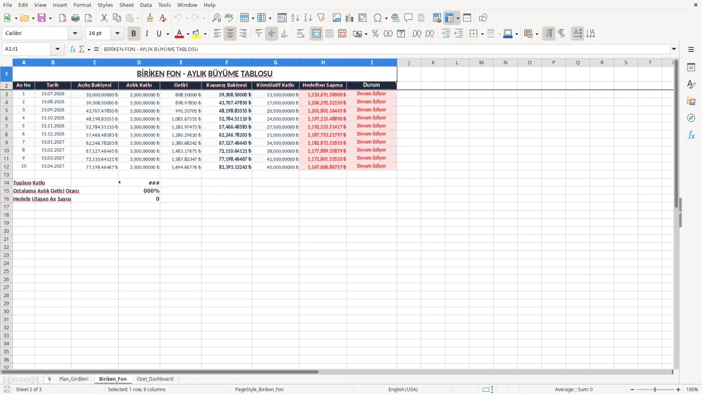Select column header H
The width and height of the screenshot is (702, 394).
(x=323, y=62)
